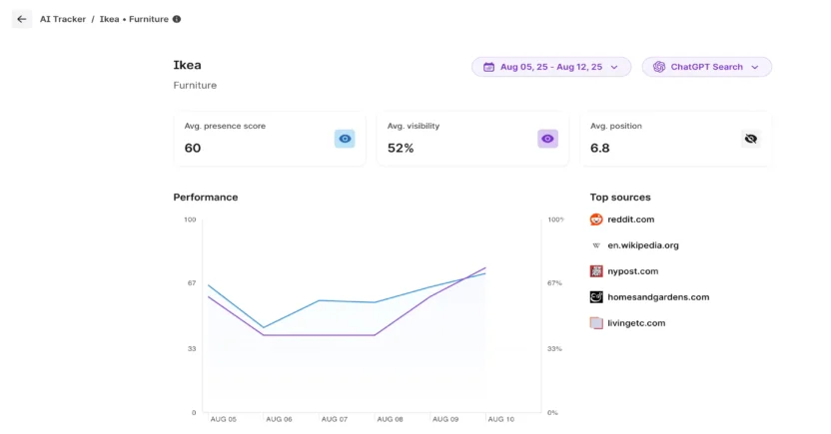This screenshot has height=434, width=831.
Task: Click the livingetc.com favicon
Action: pyautogui.click(x=596, y=323)
